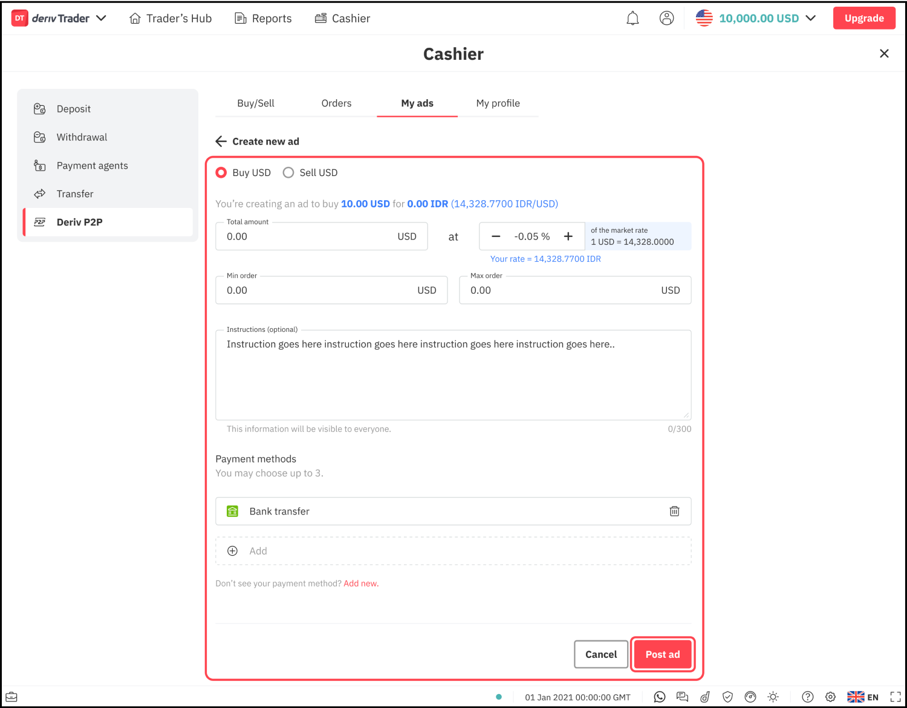Open the account profile icon
This screenshot has width=907, height=708.
click(x=666, y=19)
